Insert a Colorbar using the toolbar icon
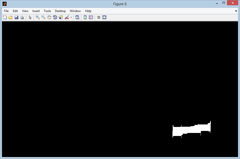This screenshot has height=159, width=240. (x=85, y=17)
